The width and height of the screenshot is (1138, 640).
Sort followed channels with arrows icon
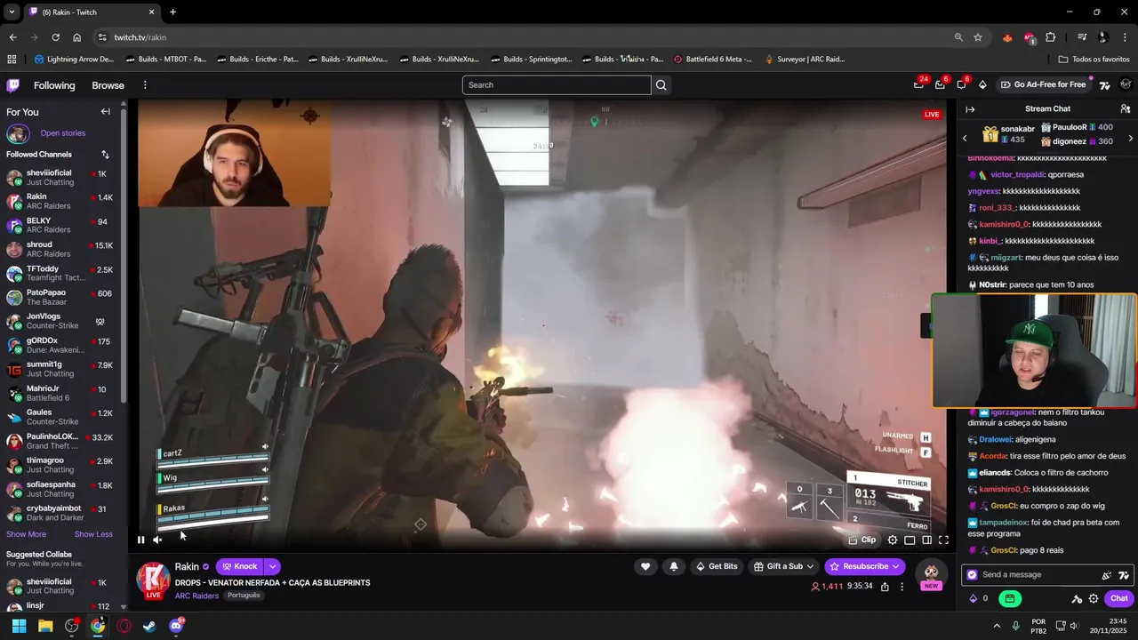[105, 155]
